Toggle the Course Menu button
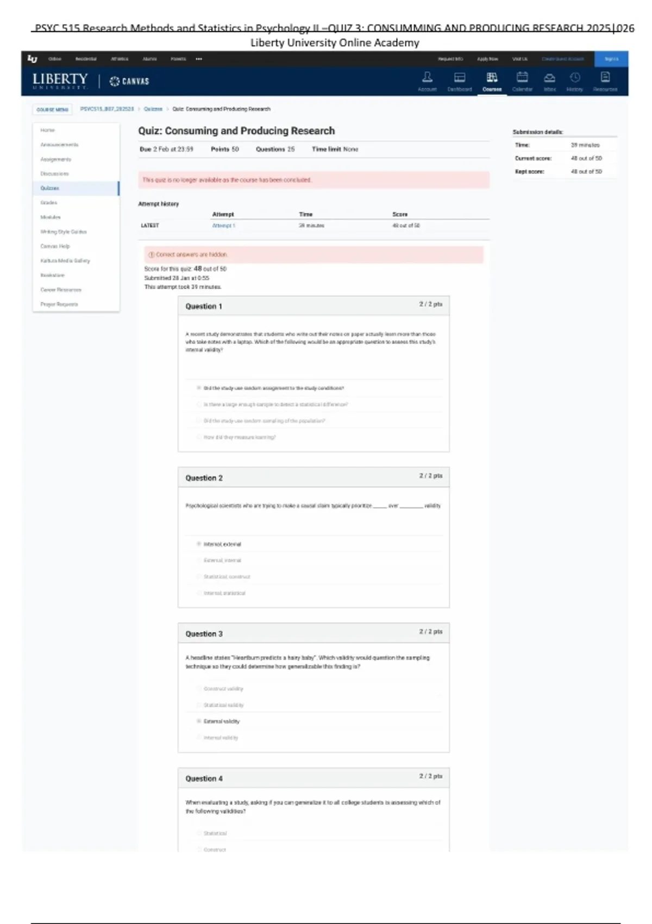652x924 pixels. pyautogui.click(x=52, y=109)
